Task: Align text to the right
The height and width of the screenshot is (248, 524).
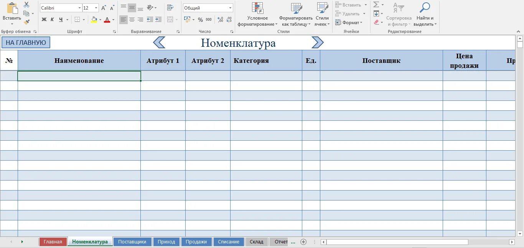Action: pos(140,20)
